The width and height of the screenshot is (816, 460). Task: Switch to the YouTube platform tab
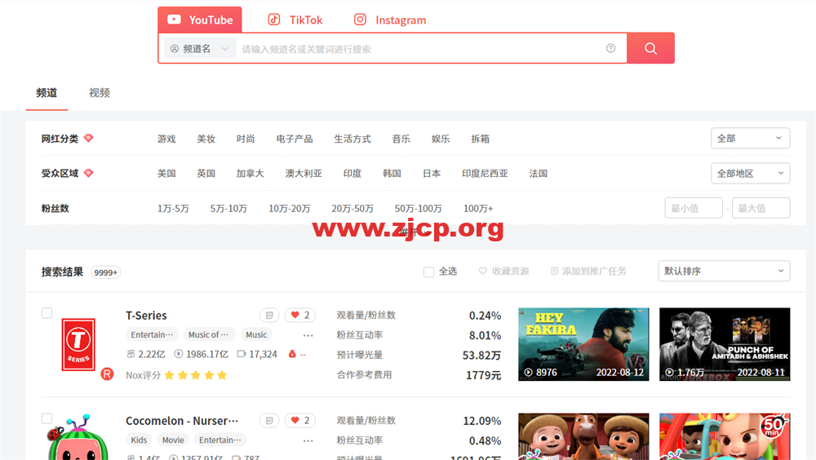click(x=200, y=20)
